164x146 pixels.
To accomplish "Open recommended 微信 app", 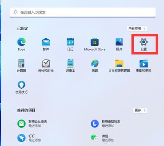I will 102,138.
